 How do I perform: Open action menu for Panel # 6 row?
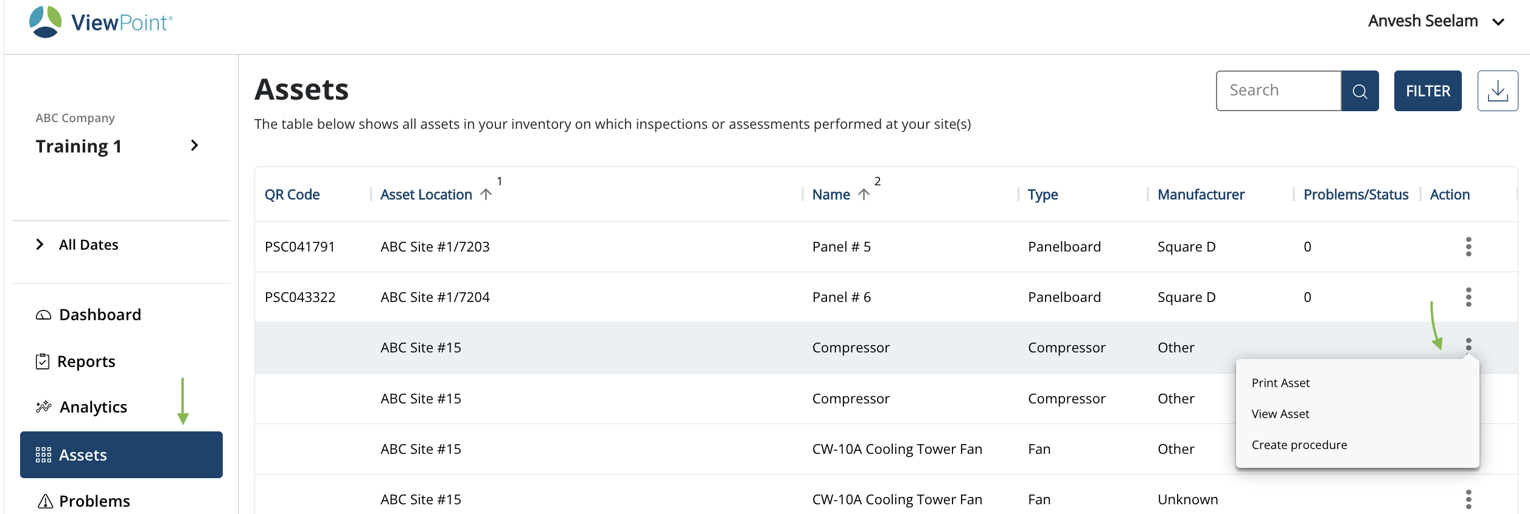click(1468, 297)
